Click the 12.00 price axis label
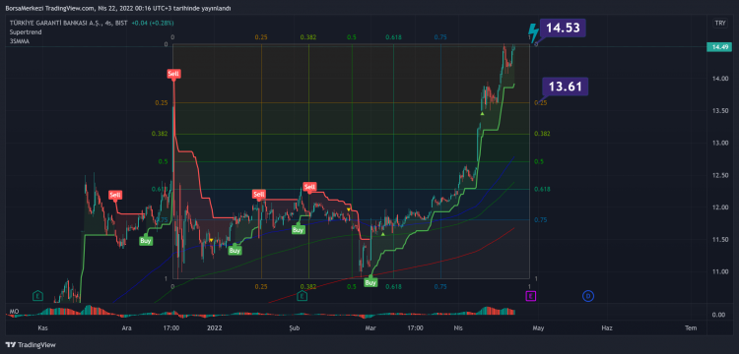 click(x=719, y=207)
